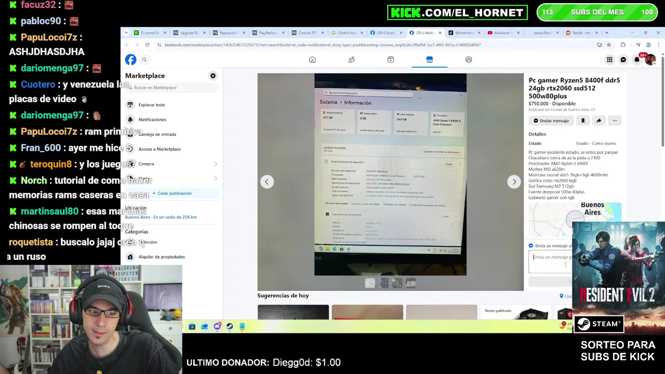Select the first photo thumbnail below image
This screenshot has height=374, width=665.
pos(370,283)
